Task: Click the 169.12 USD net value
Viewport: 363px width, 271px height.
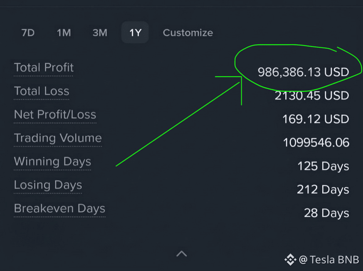Action: pos(316,119)
